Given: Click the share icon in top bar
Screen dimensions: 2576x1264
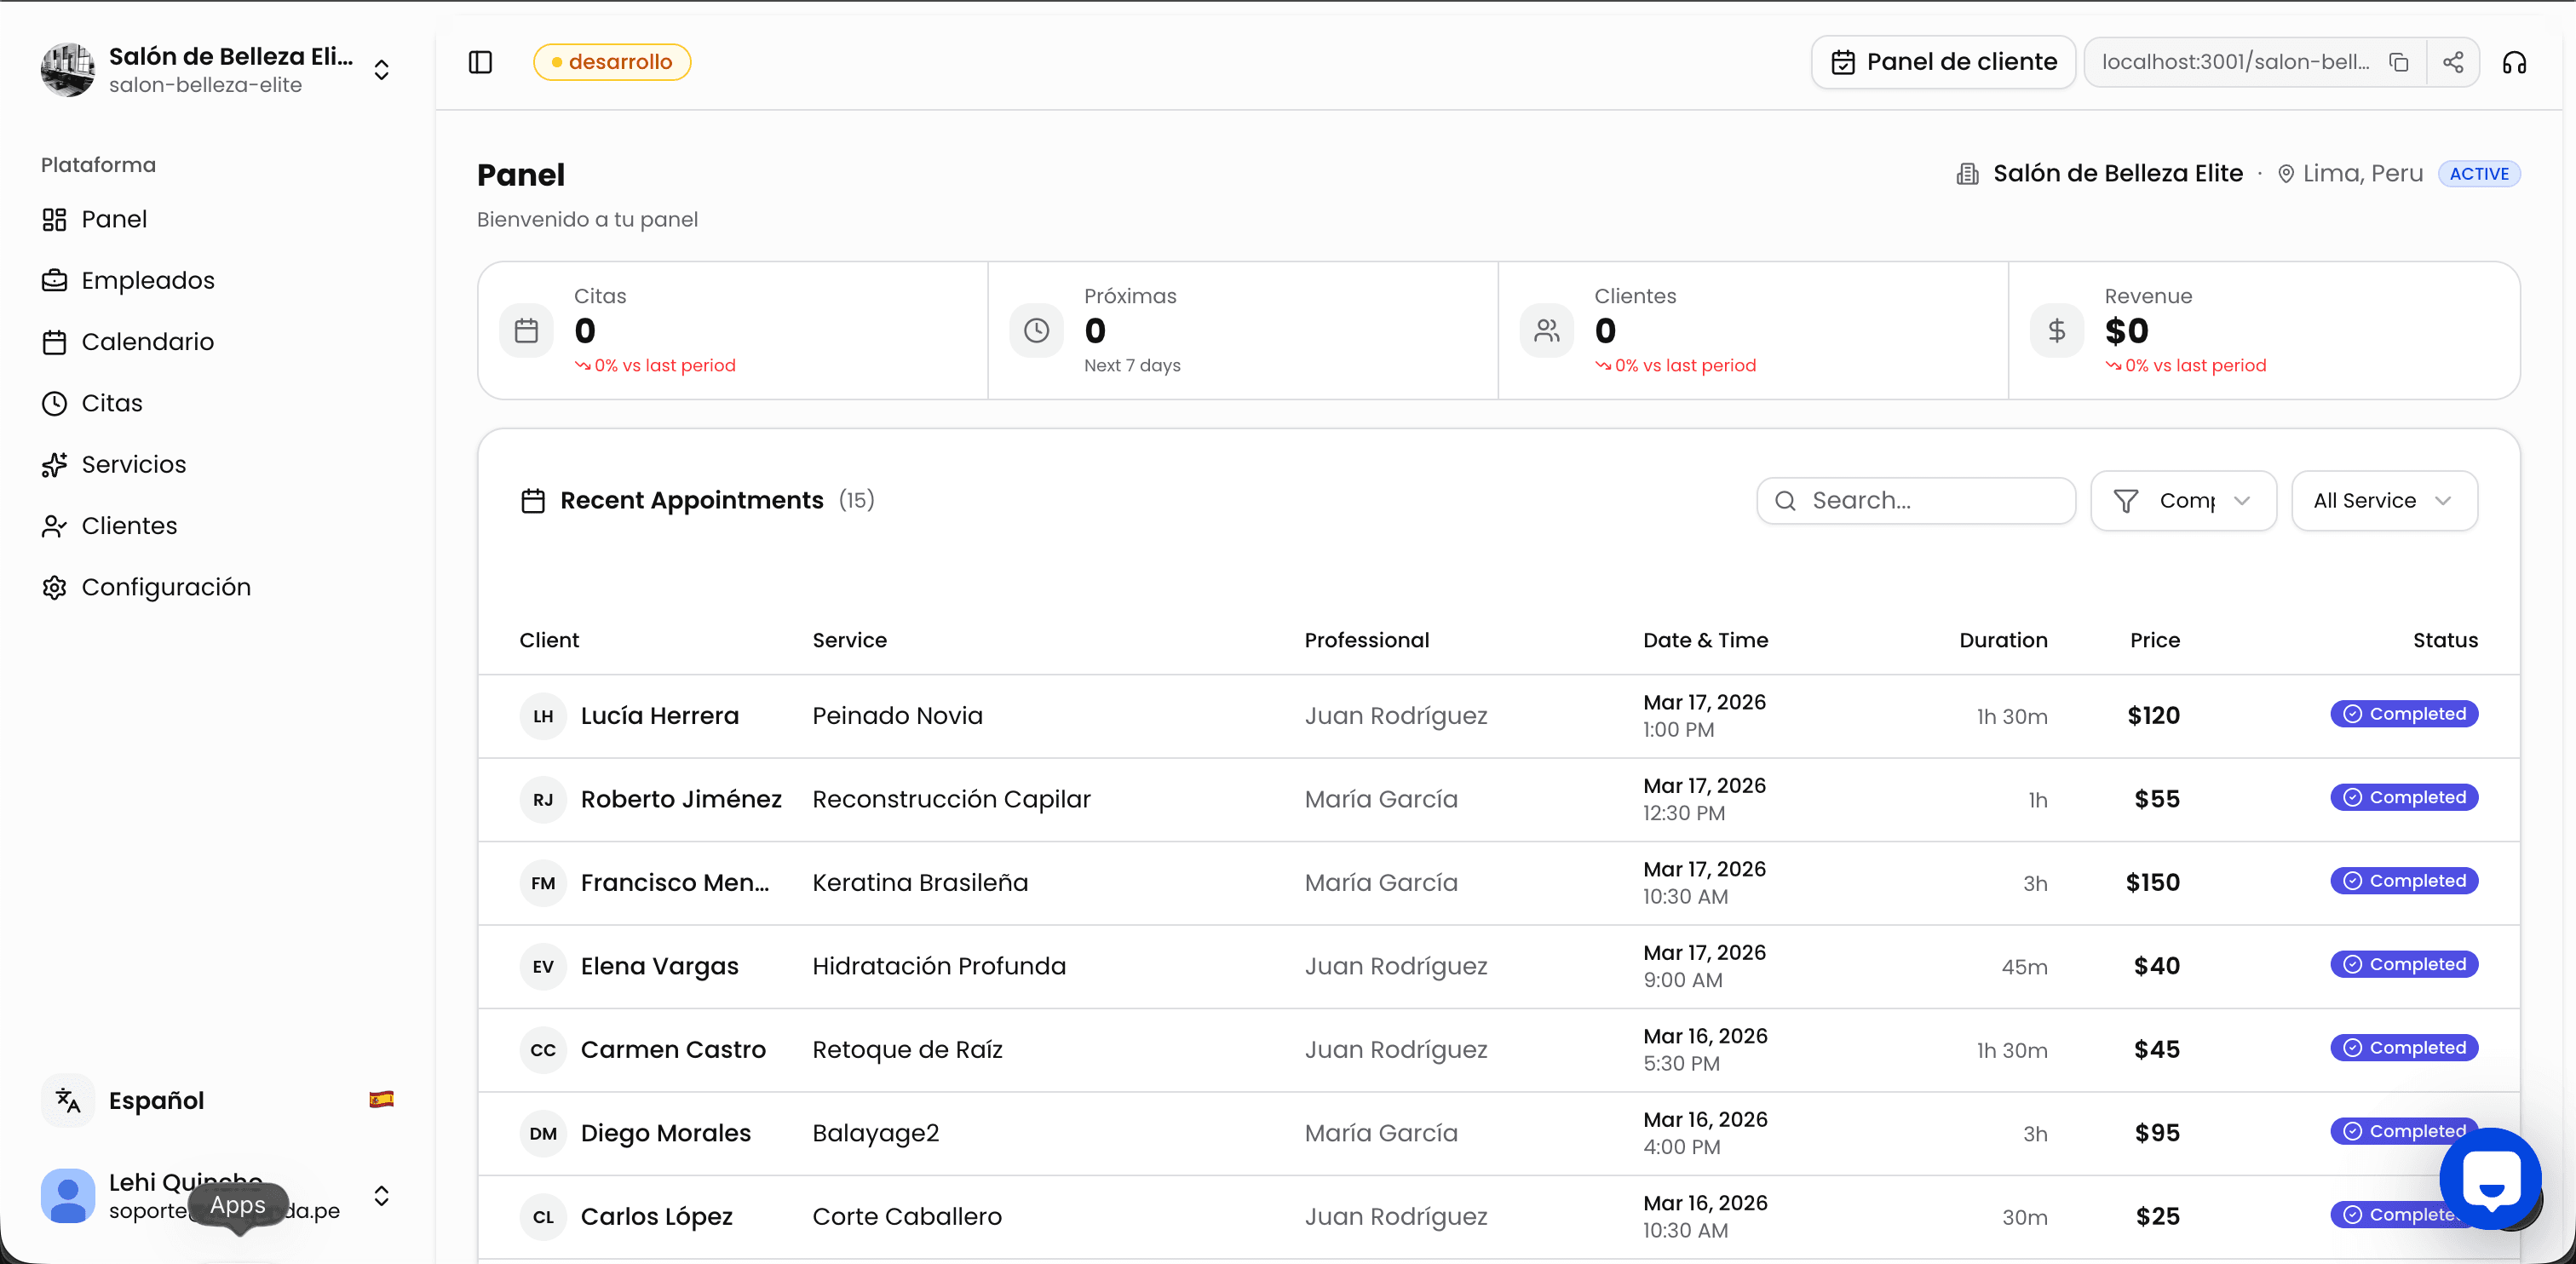Looking at the screenshot, I should pos(2452,62).
